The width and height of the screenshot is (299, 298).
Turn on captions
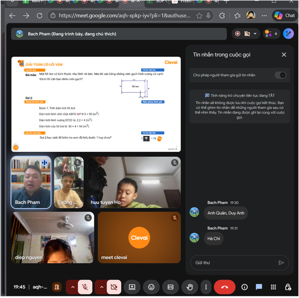point(170,287)
